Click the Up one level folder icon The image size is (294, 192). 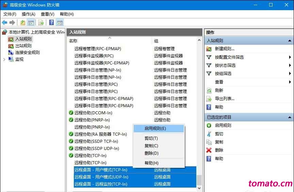click(x=23, y=23)
